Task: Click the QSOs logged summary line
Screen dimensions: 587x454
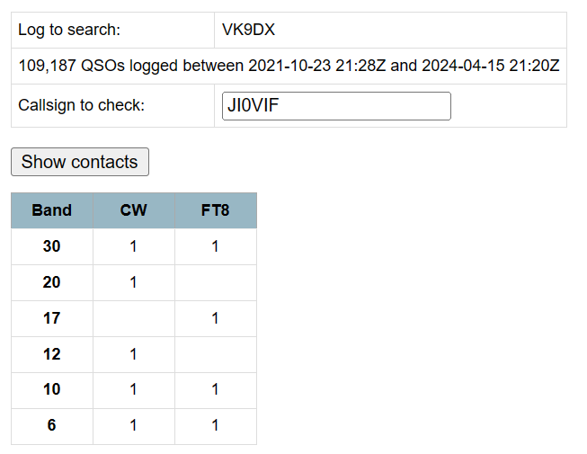Action: tap(289, 67)
